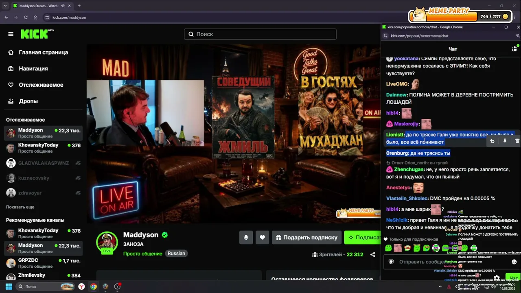Go back in the main browser window

(x=6, y=17)
